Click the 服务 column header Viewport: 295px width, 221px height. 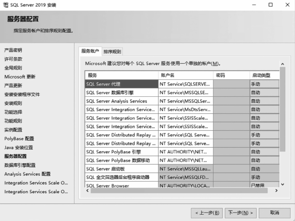pyautogui.click(x=121, y=75)
